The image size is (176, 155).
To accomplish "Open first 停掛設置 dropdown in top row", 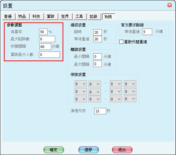I will pyautogui.click(x=81, y=84).
